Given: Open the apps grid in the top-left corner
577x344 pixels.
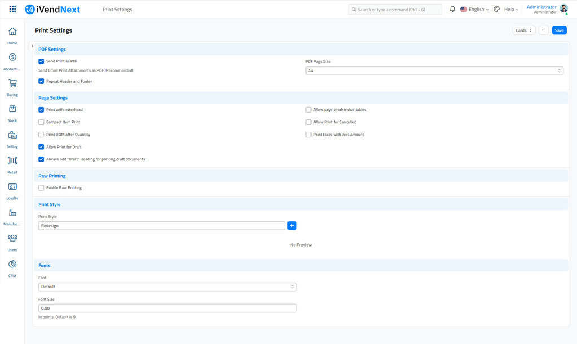Looking at the screenshot, I should (13, 9).
